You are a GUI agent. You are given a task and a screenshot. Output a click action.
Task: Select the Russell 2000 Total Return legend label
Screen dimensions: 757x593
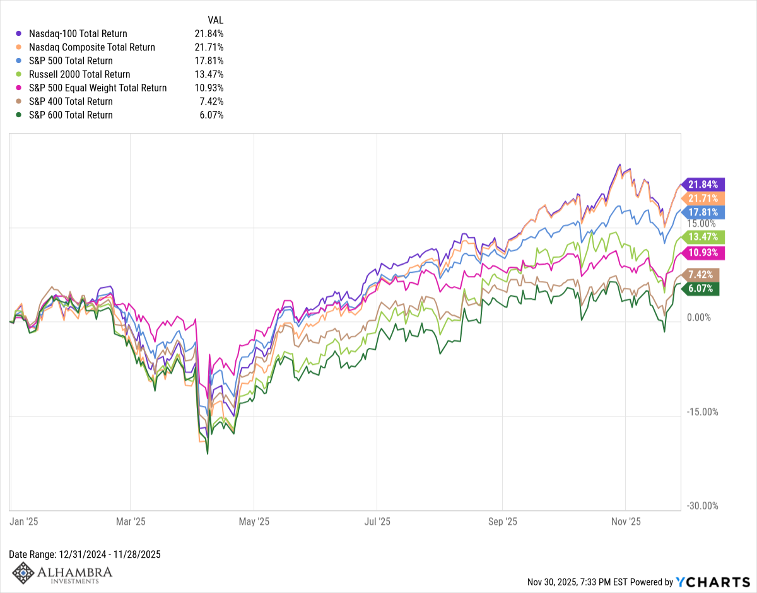[79, 74]
